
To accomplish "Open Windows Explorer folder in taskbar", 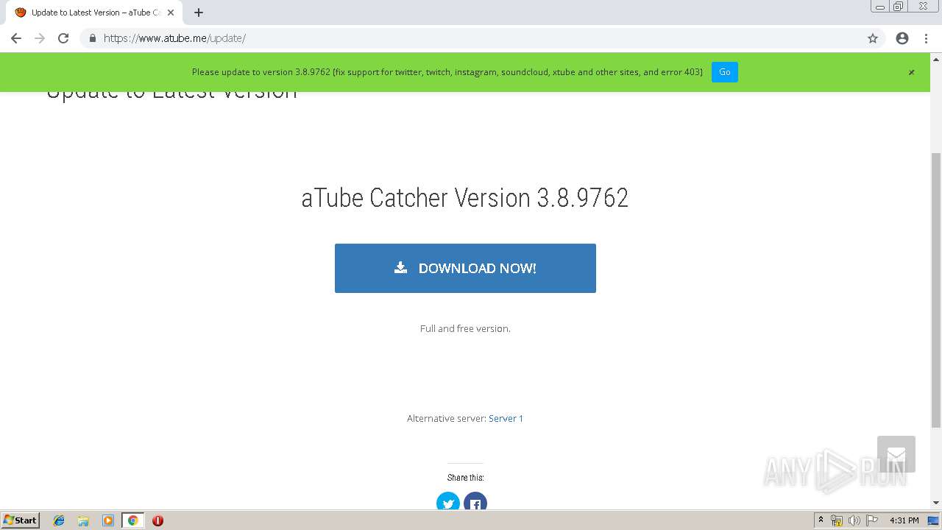I will point(83,520).
